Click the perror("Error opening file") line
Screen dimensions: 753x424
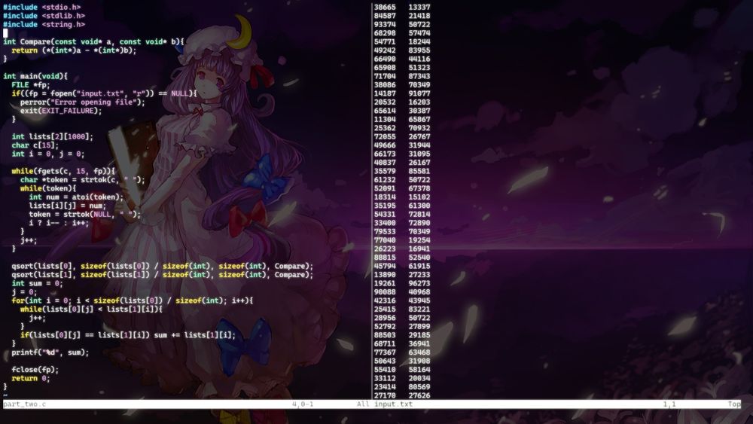pyautogui.click(x=83, y=102)
